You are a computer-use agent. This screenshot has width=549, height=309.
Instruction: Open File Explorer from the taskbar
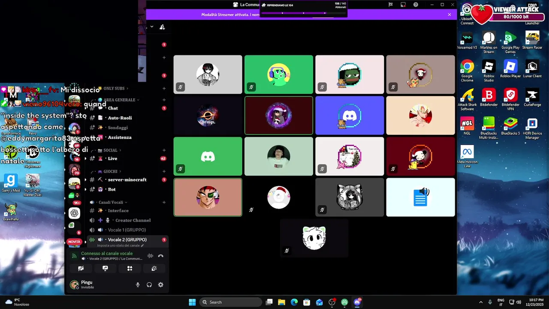[281, 302]
